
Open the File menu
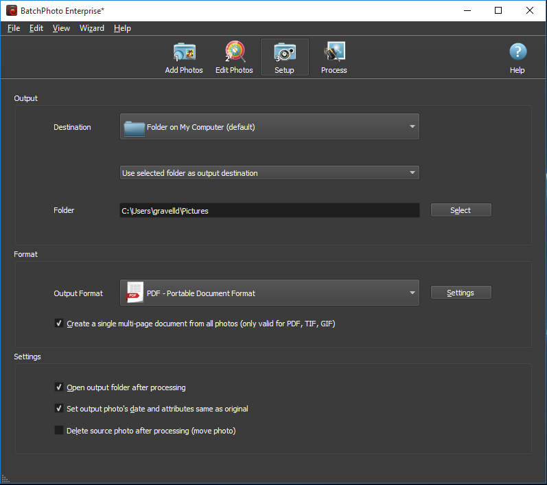point(14,28)
